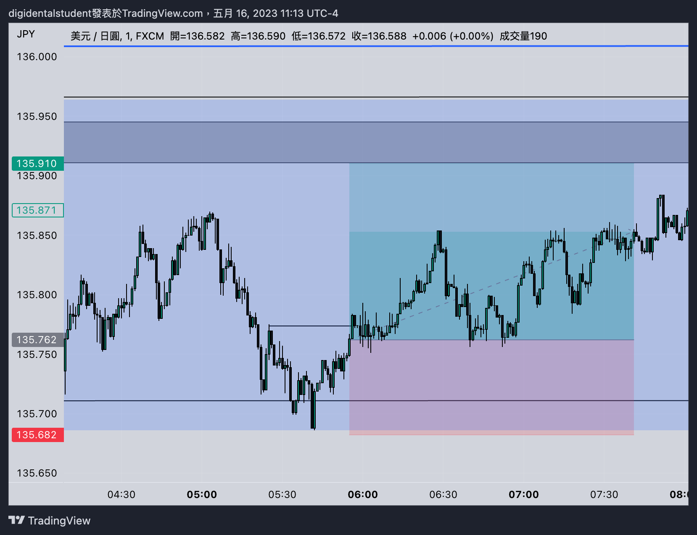The image size is (697, 535).
Task: Click the volume readout 成交量190
Action: (x=523, y=36)
